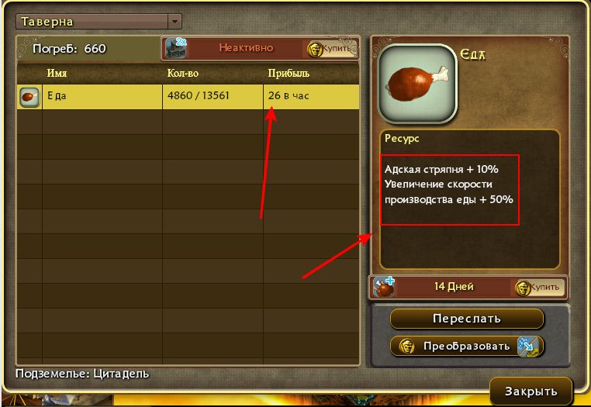This screenshot has width=591, height=407.
Task: Click the Переслать button
Action: tap(467, 319)
